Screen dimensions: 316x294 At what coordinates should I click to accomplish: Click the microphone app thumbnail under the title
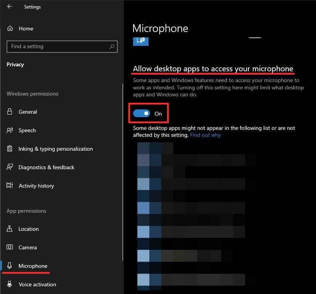[140, 41]
